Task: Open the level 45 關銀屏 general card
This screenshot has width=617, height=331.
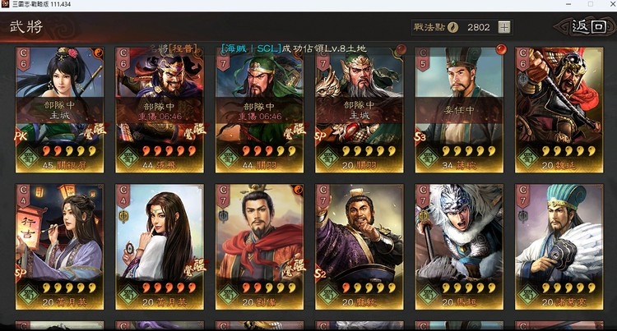Action: (x=59, y=110)
